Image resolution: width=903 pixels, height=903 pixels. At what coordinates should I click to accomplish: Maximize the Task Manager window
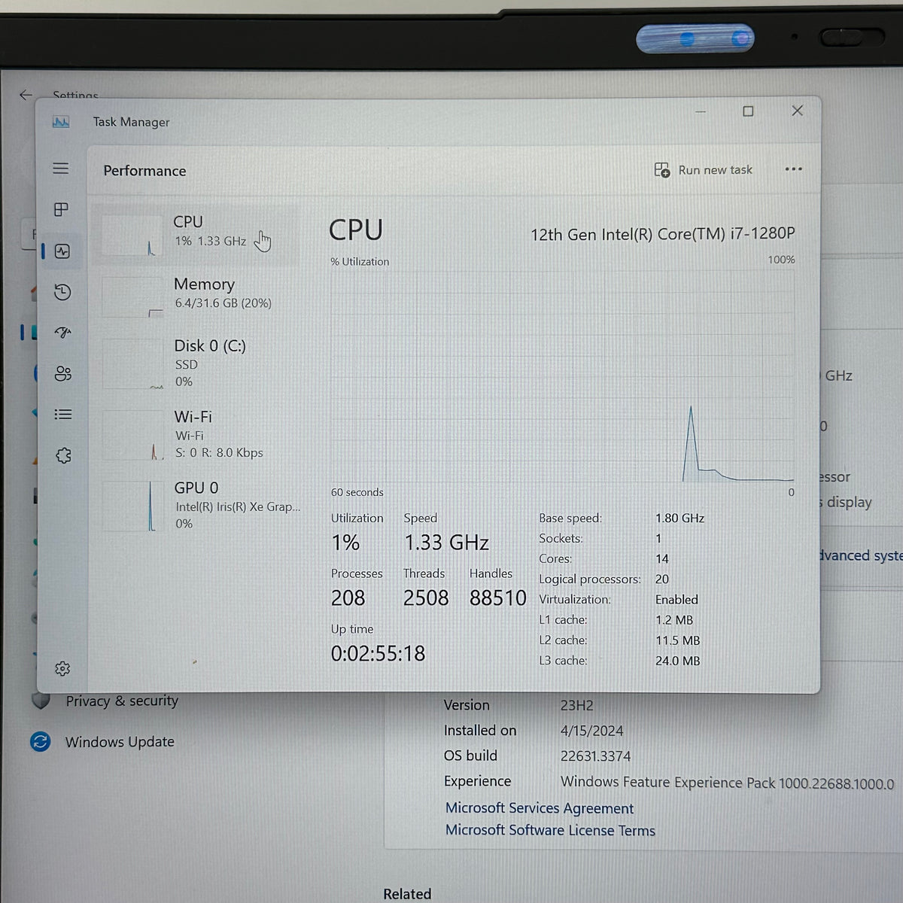pos(748,111)
